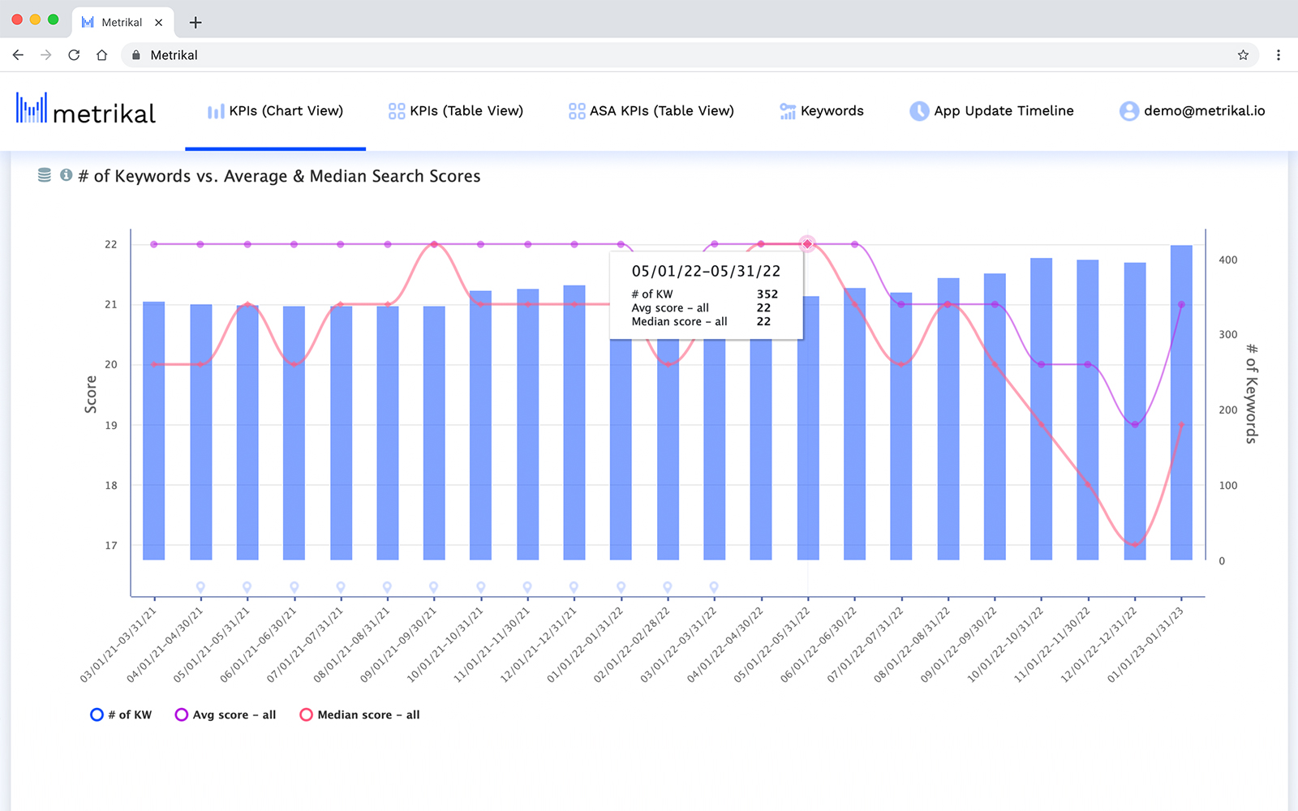Click the clock icon in App Update Timeline

(919, 111)
